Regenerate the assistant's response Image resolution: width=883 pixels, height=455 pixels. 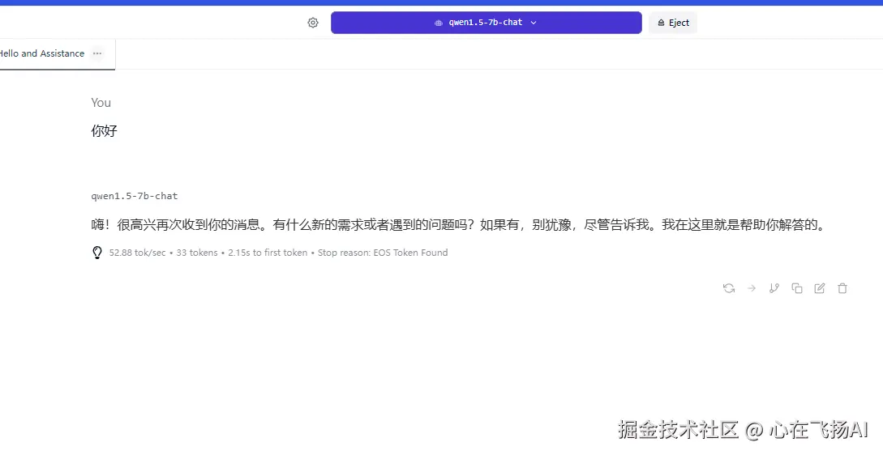(x=729, y=288)
